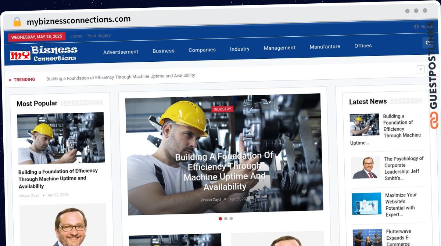Open the search icon in navigation bar
This screenshot has width=441, height=246.
[427, 43]
